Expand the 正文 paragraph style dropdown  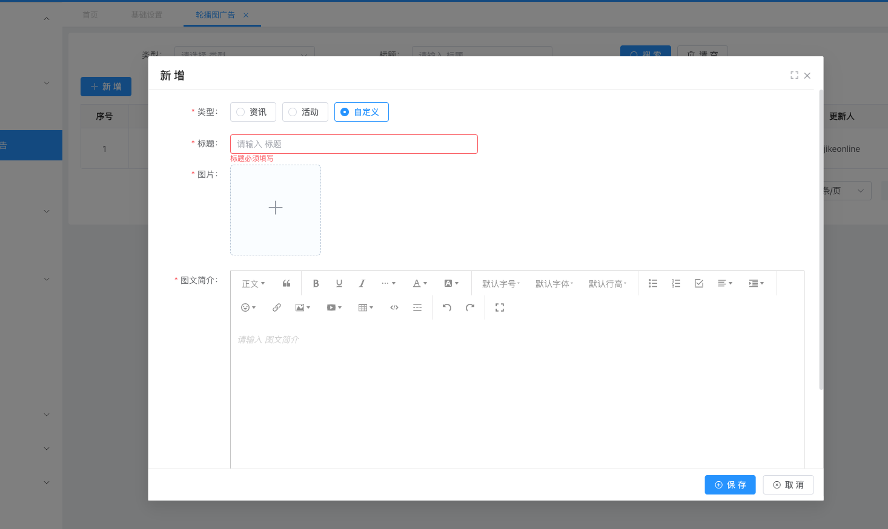tap(253, 284)
